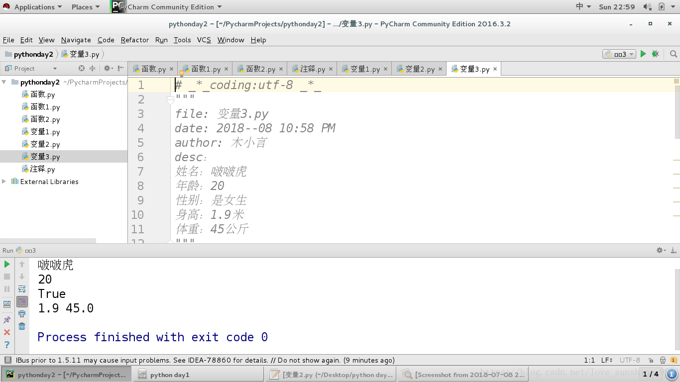Screen dimensions: 680x382
Task: Click Collapse All in Project panel
Action: (92, 69)
